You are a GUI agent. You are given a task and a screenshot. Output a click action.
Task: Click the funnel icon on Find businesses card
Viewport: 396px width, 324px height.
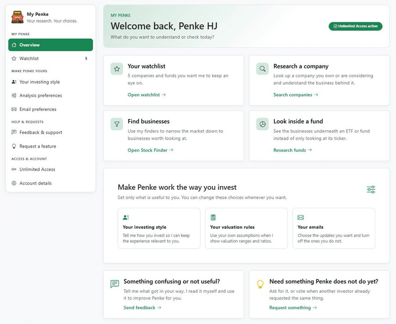(117, 124)
